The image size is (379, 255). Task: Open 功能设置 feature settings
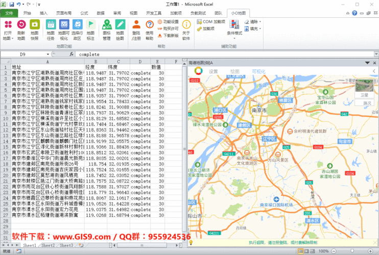(x=168, y=22)
